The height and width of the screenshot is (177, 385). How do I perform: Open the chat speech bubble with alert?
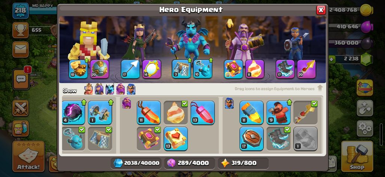[21, 79]
